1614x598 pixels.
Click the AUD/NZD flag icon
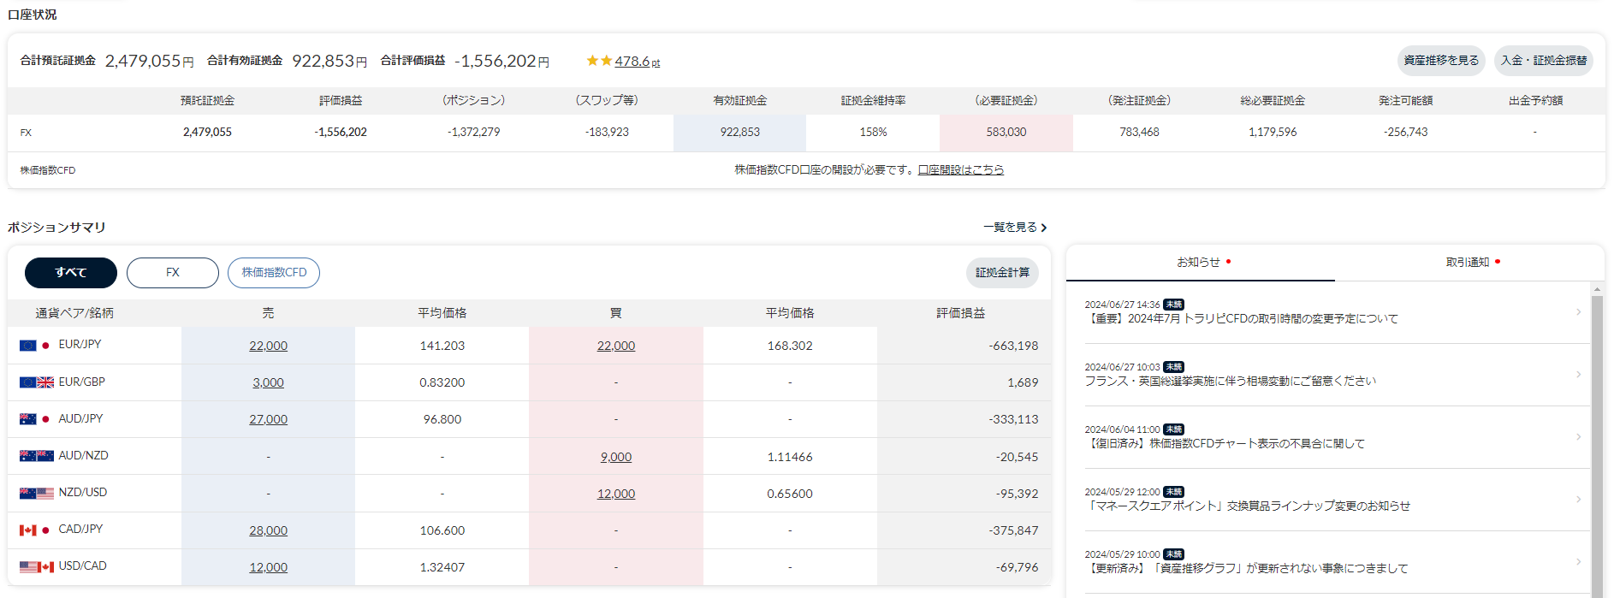(37, 456)
